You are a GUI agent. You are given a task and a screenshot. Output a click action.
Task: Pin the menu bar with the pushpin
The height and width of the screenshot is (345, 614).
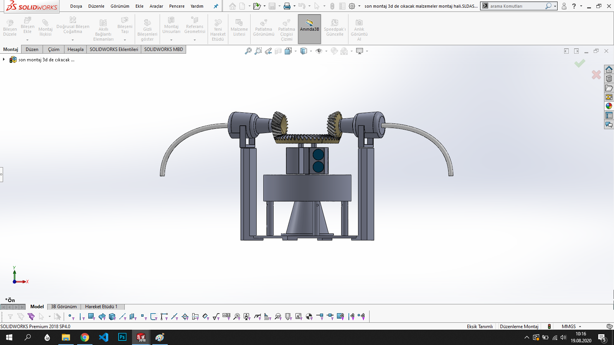point(216,6)
